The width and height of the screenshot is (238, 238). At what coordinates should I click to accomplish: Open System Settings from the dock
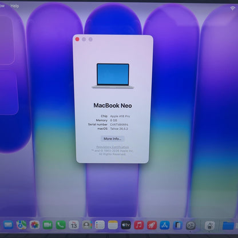tap(191, 225)
